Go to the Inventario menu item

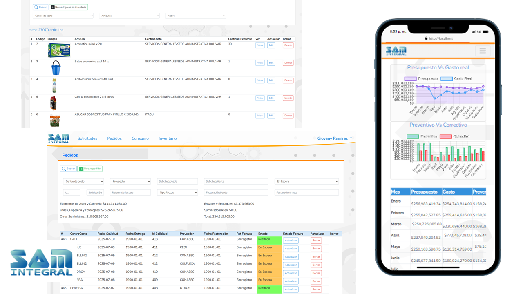[x=168, y=138]
